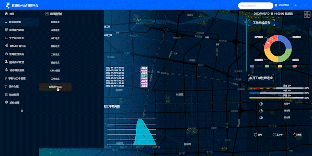
Task: Select DMA总览 in the submenu list
Action: [x=55, y=71]
